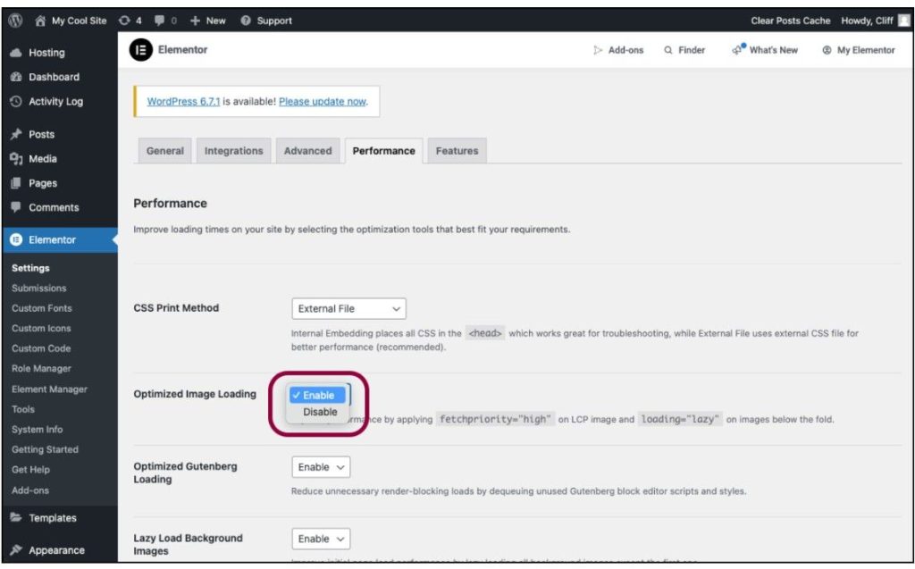Select Enable in Optimized Image Loading list
Screen dimensions: 915x569
coord(317,395)
